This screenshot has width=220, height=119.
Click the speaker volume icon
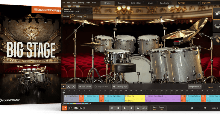[x=192, y=108]
